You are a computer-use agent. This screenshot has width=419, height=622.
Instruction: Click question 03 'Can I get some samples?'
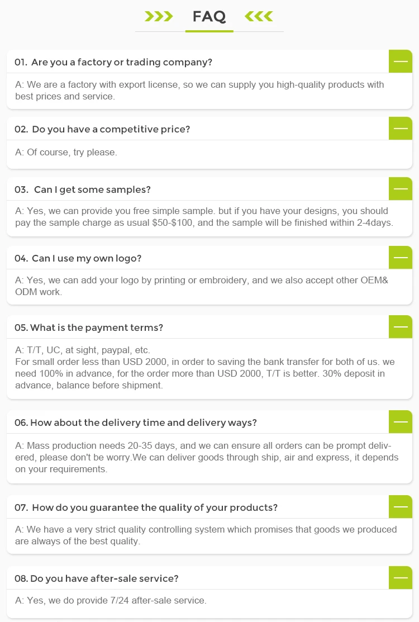tap(83, 189)
